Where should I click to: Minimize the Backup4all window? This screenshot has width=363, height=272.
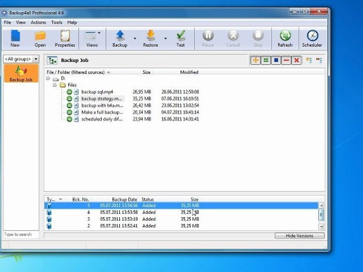point(295,11)
